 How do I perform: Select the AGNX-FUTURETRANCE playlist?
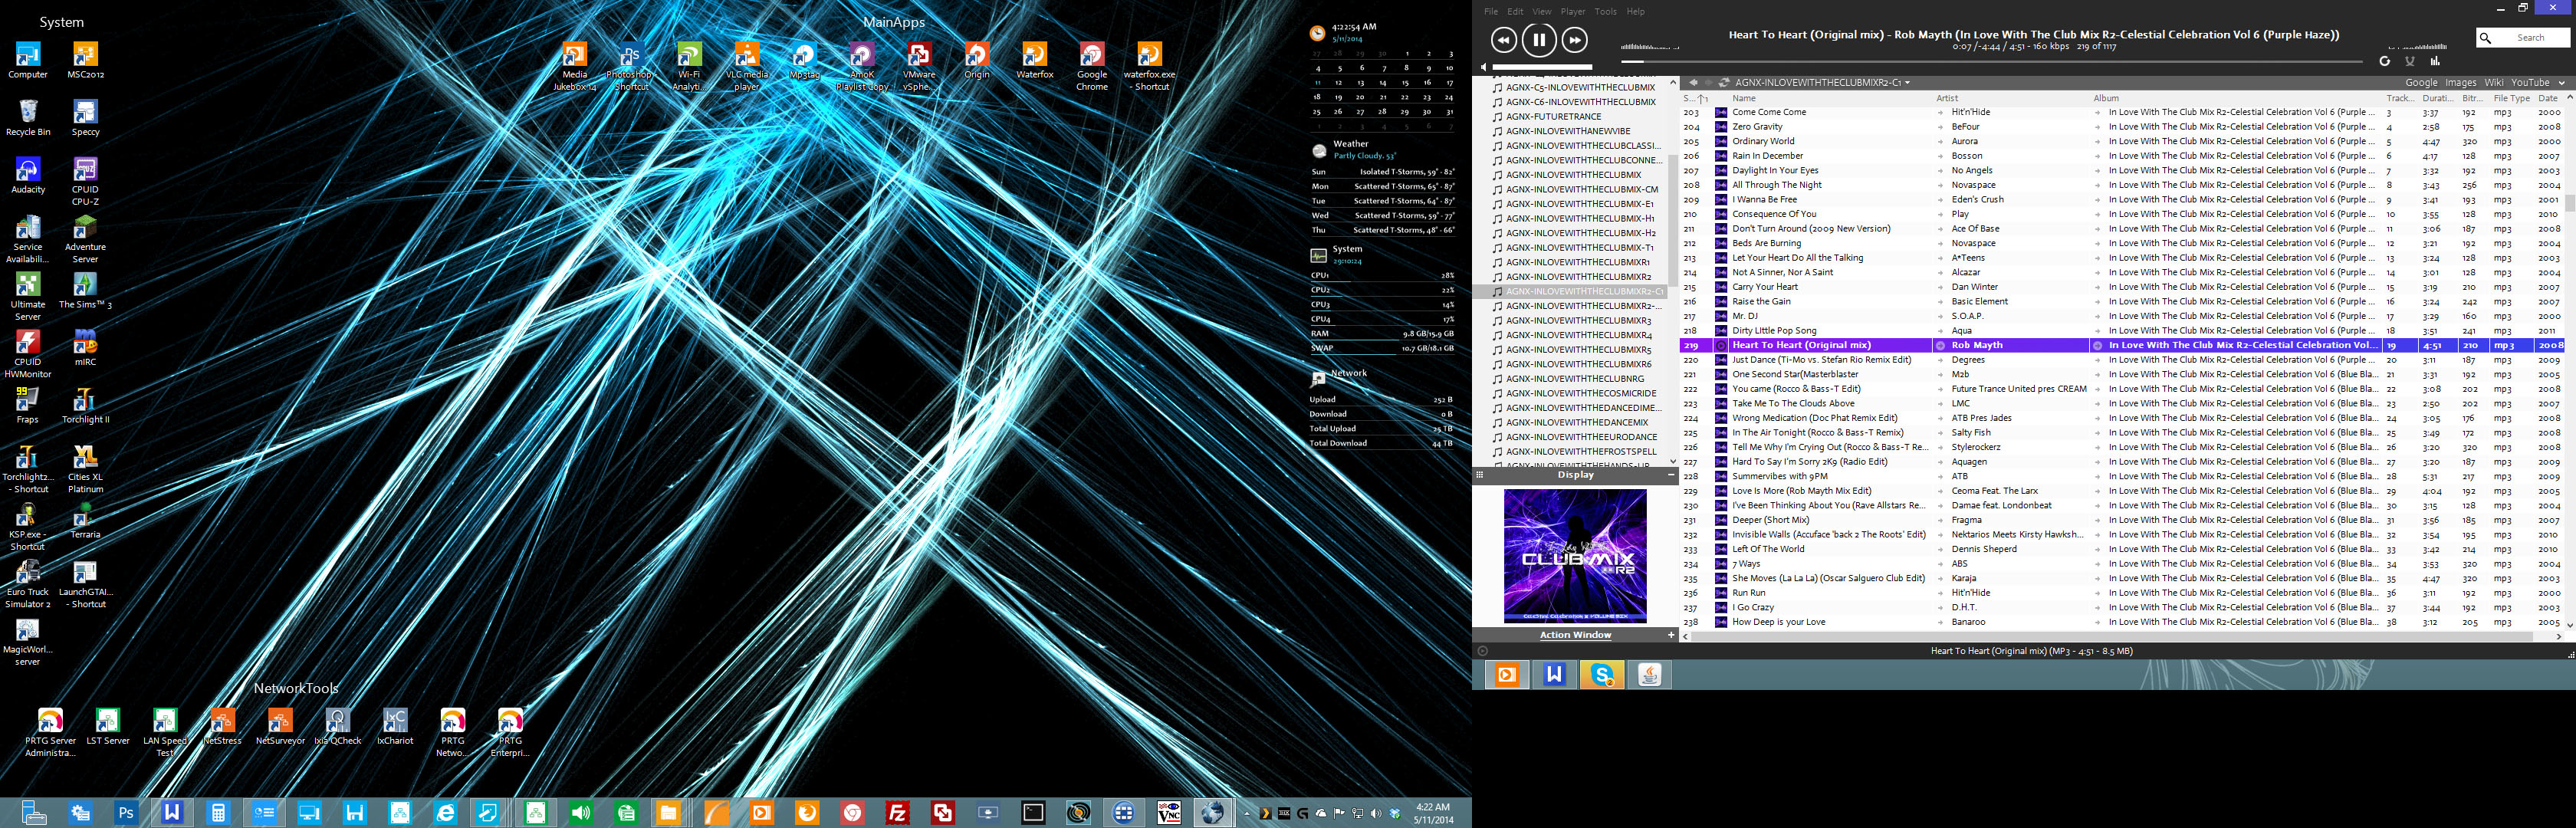(1553, 116)
